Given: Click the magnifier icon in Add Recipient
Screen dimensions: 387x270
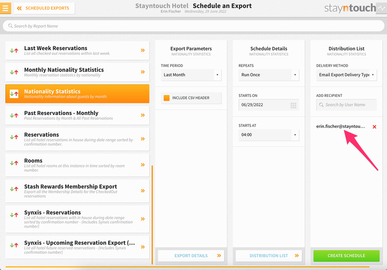Looking at the screenshot, I should pyautogui.click(x=321, y=104).
